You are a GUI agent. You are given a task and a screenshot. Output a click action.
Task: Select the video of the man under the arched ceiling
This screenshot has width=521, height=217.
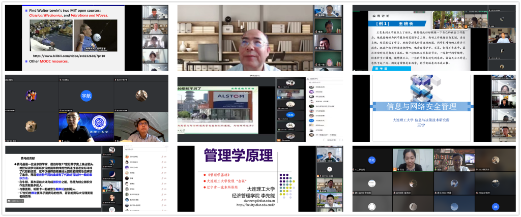pyautogui.click(x=141, y=127)
